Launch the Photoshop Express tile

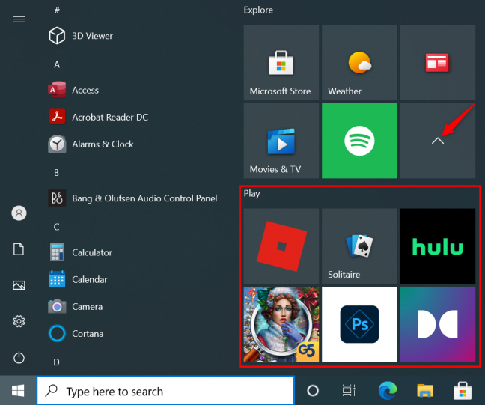point(359,324)
